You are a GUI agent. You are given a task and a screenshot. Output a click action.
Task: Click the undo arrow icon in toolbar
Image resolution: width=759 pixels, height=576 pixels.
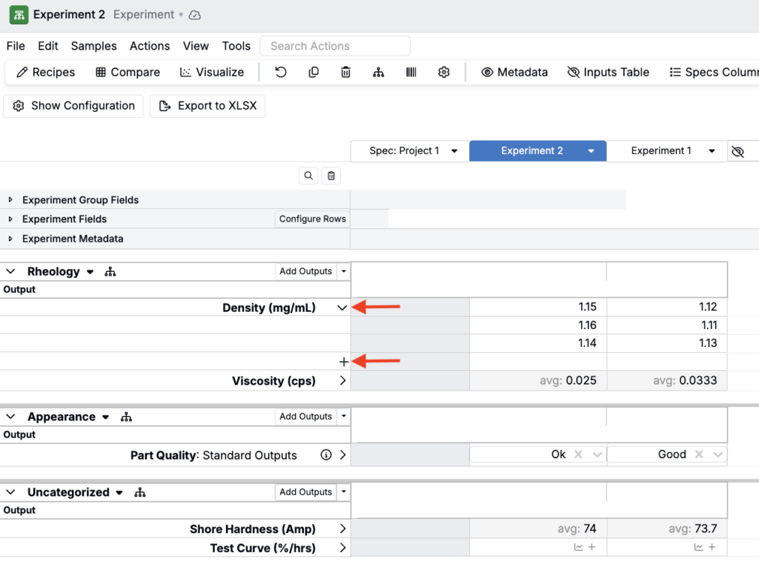281,72
